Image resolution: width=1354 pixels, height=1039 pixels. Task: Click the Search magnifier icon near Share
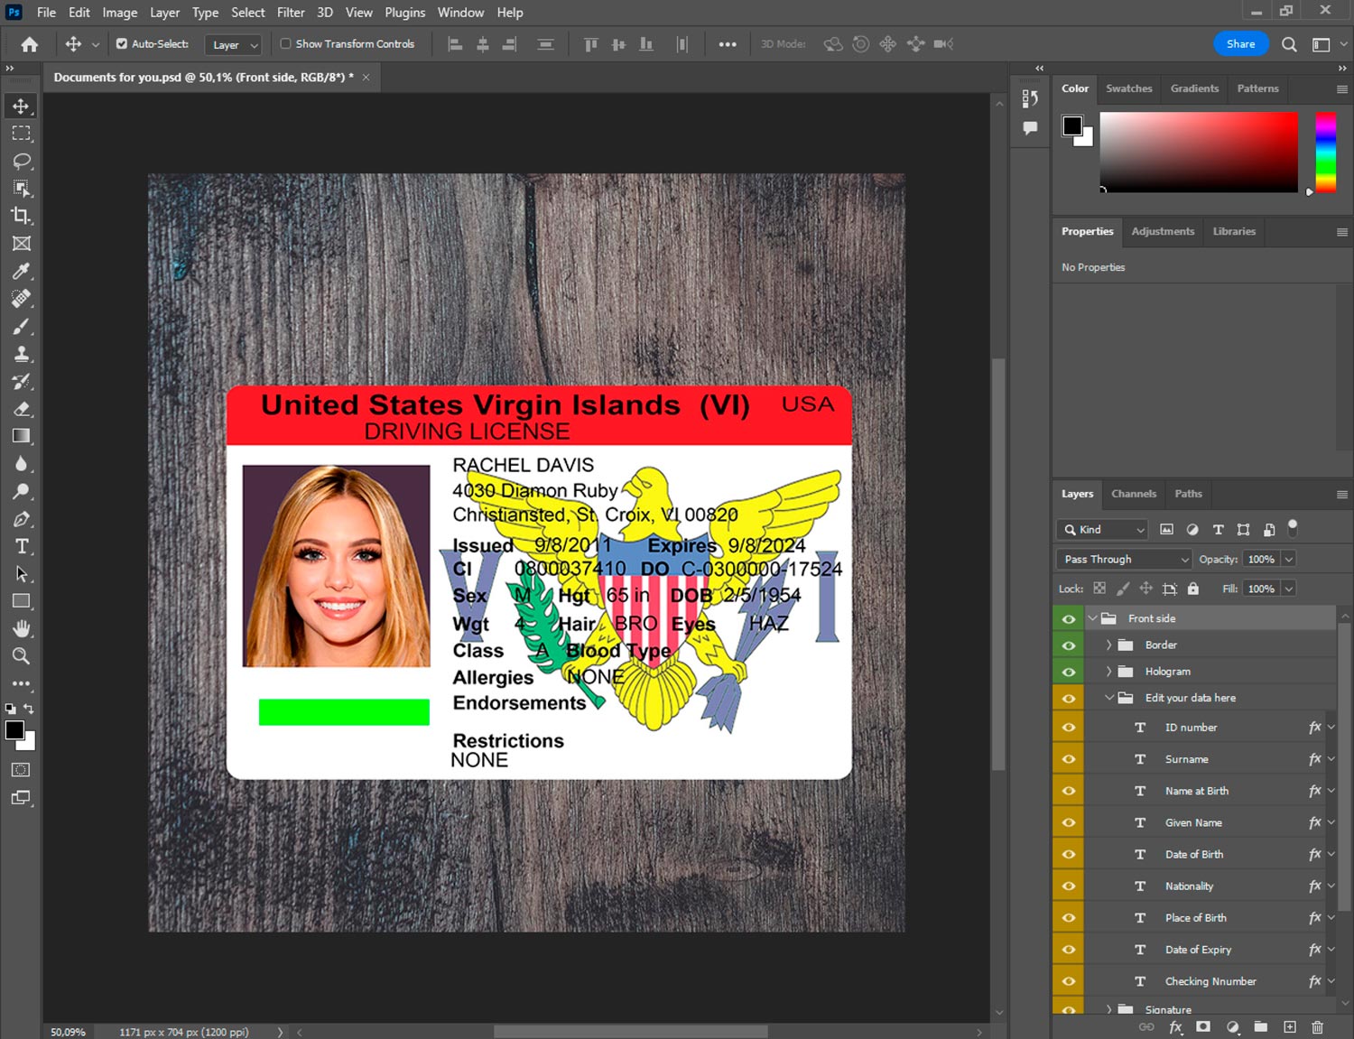[x=1289, y=44]
